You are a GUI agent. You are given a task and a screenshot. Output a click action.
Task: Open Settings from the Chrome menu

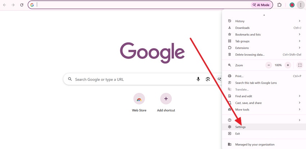click(x=264, y=127)
